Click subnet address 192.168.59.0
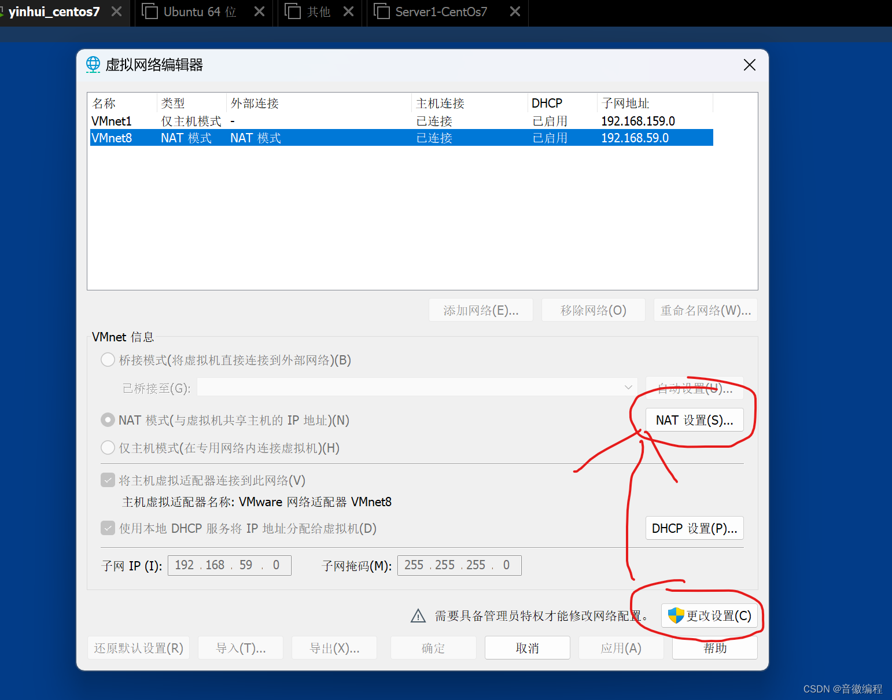The image size is (892, 700). point(635,138)
